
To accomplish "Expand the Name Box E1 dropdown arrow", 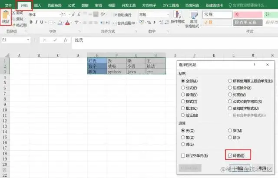I will [x=28, y=40].
